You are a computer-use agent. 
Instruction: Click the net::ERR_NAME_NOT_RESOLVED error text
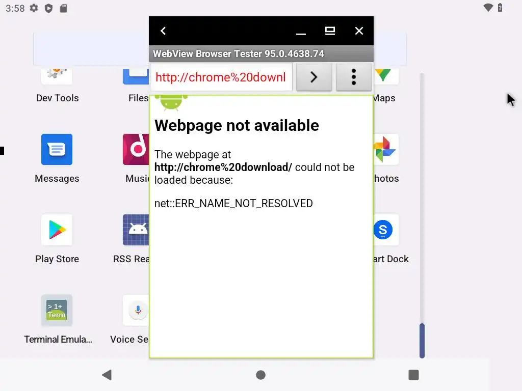pos(233,203)
